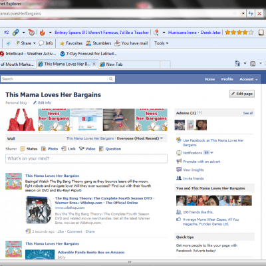Click the Edit page button
Screen dimensions: 266x266
(x=242, y=94)
